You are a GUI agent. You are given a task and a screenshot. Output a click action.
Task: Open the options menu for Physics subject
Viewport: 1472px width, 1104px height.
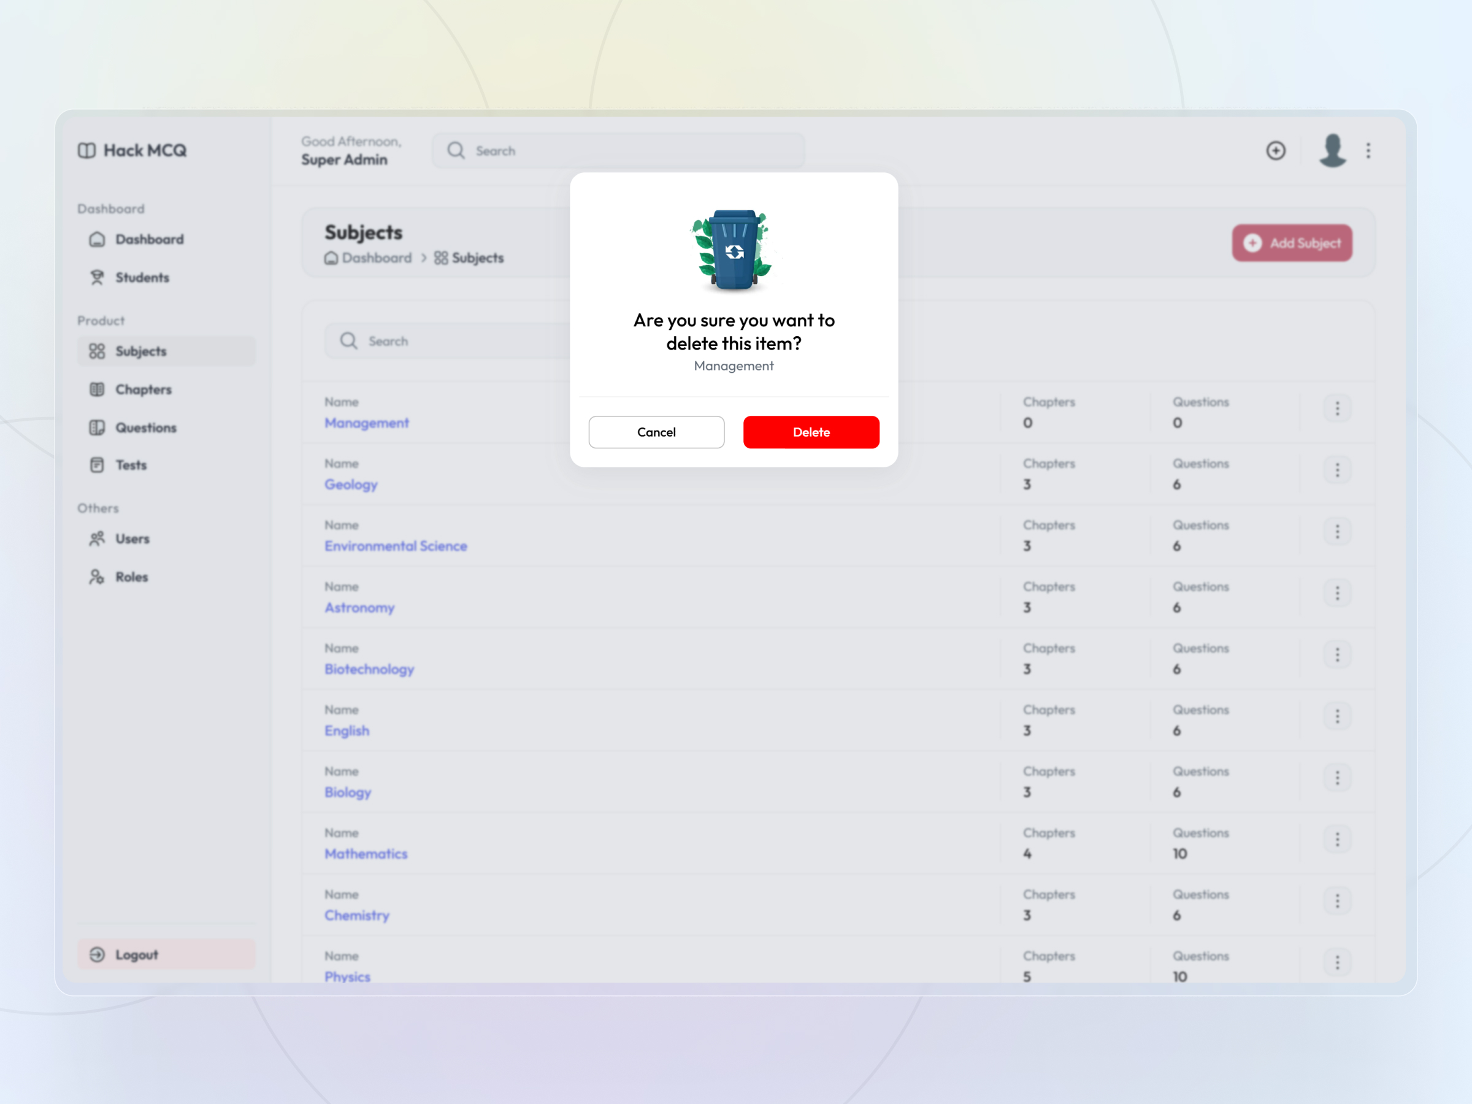tap(1338, 962)
